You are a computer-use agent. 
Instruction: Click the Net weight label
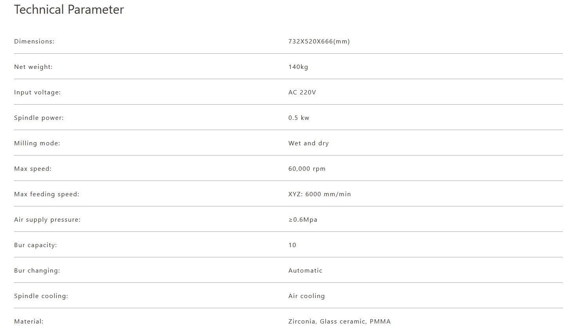tap(33, 67)
